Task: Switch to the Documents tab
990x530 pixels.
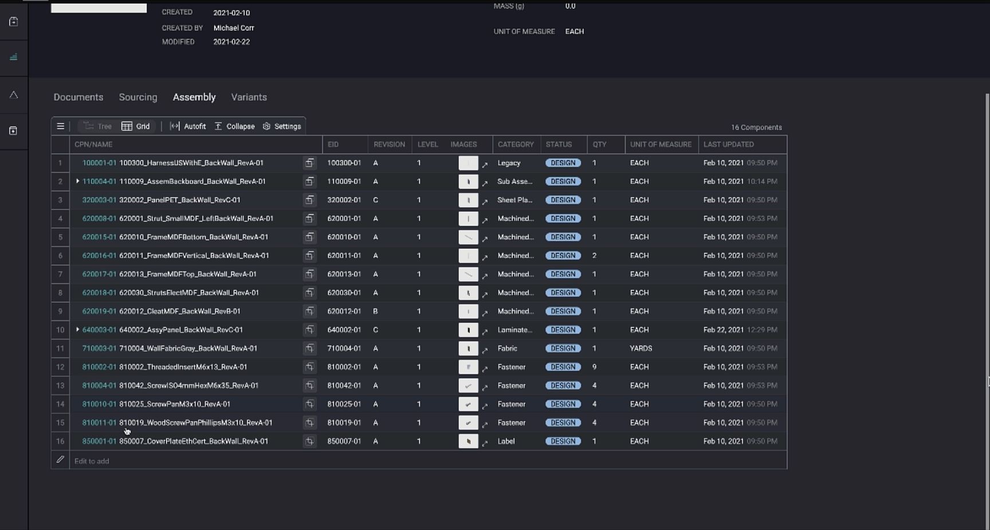Action: (x=78, y=97)
